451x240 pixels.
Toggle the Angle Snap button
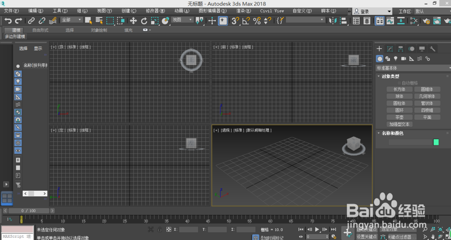pyautogui.click(x=246, y=21)
